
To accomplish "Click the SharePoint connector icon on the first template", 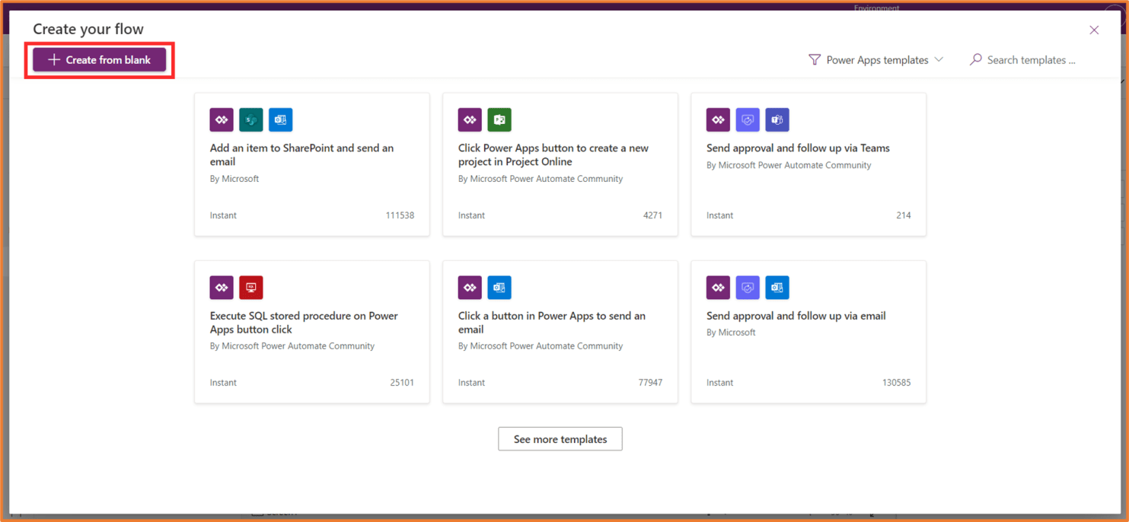I will 251,119.
